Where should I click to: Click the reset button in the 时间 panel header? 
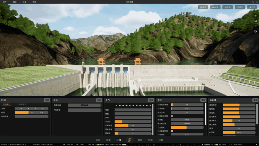tap(47, 100)
